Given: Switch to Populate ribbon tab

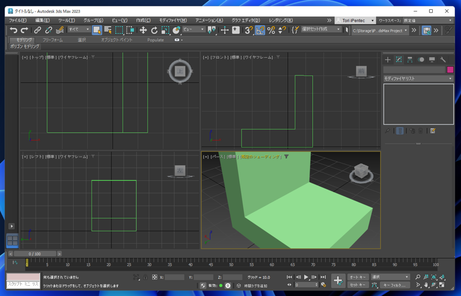Looking at the screenshot, I should (156, 40).
